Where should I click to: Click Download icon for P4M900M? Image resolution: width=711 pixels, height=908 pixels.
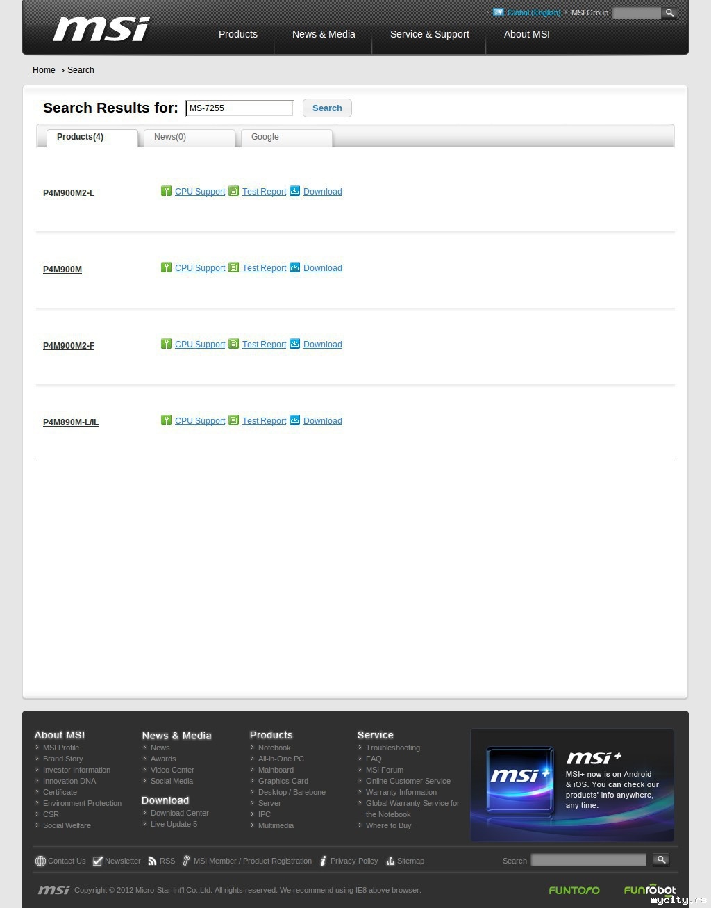[294, 267]
